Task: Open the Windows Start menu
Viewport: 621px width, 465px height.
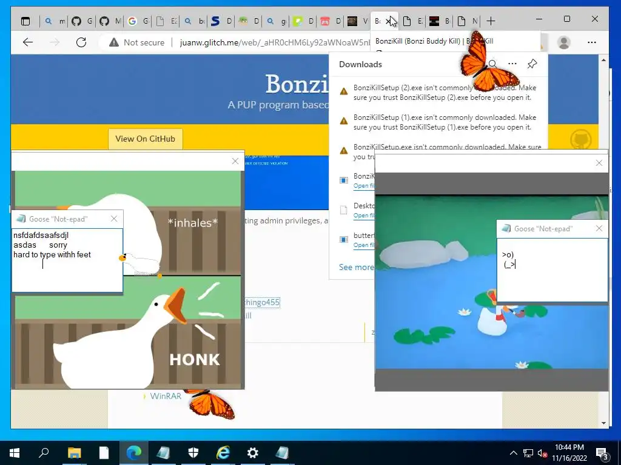Action: click(x=15, y=453)
